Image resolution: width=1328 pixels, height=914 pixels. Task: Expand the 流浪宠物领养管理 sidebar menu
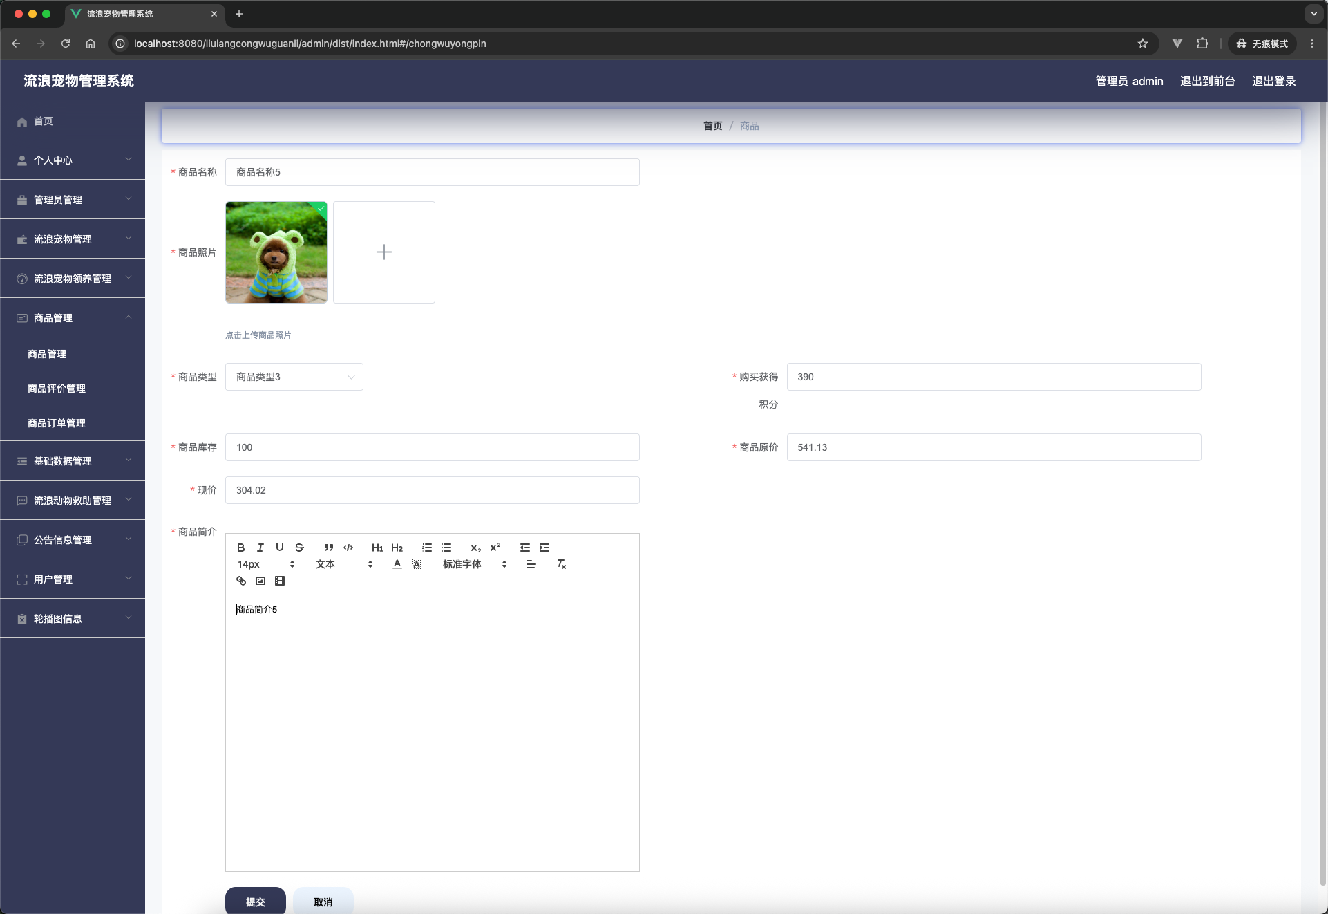pos(73,278)
